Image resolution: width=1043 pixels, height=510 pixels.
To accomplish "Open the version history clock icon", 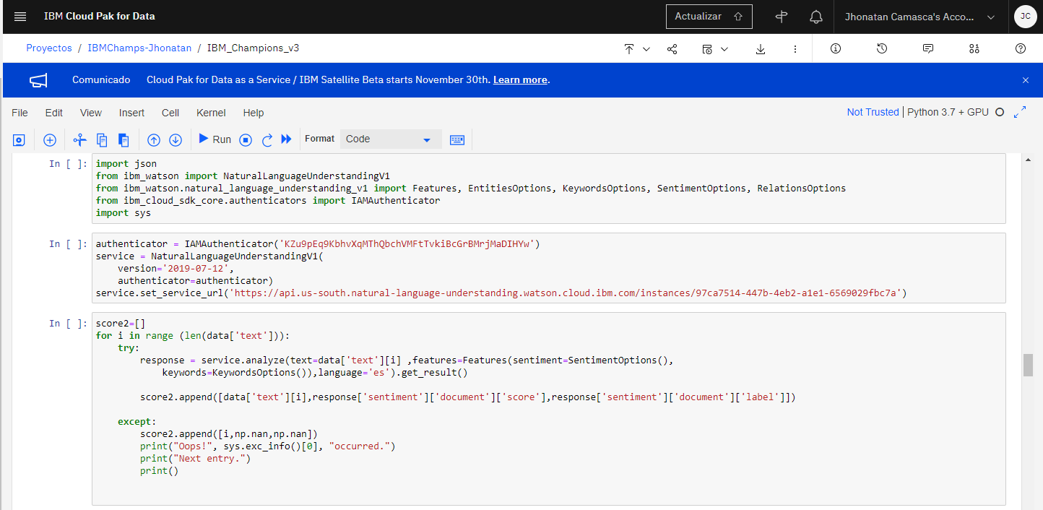I will (x=882, y=48).
